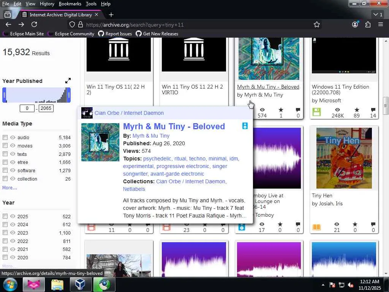
Task: Open the History menu
Action: pyautogui.click(x=47, y=4)
